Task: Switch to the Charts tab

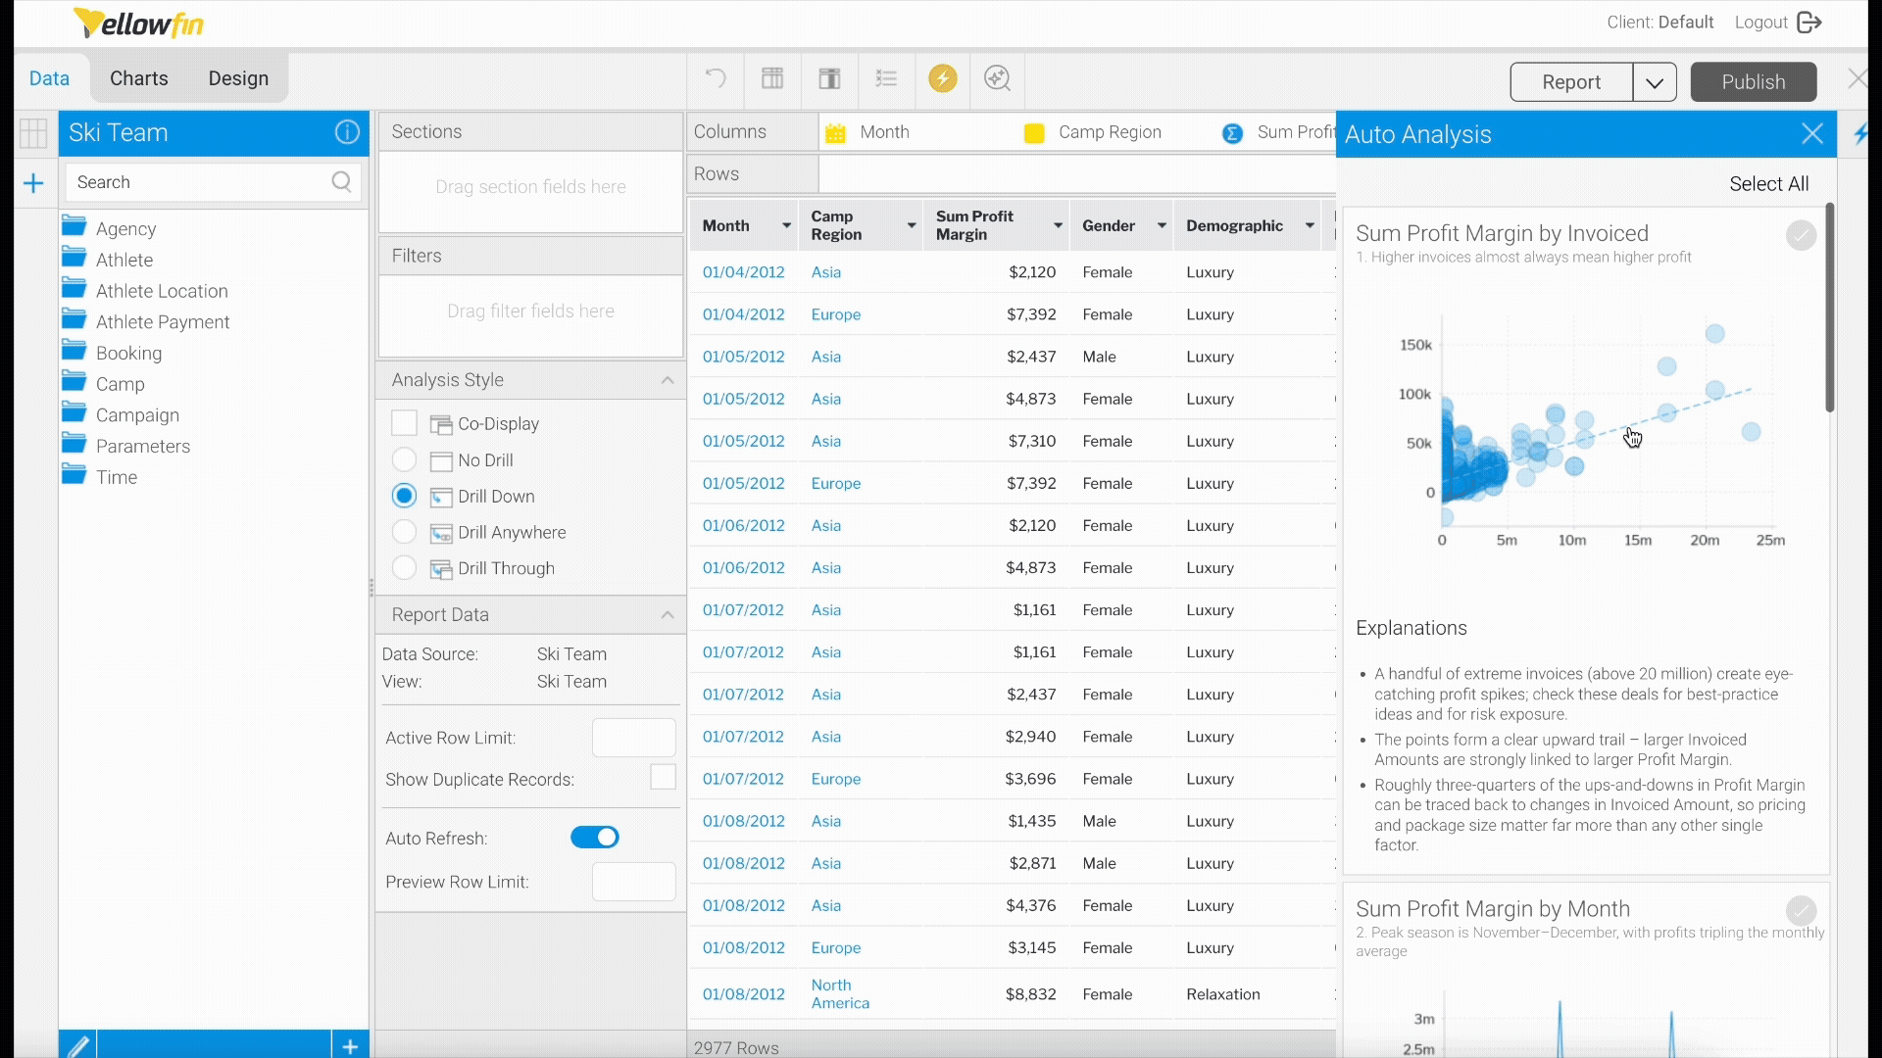Action: click(x=138, y=78)
